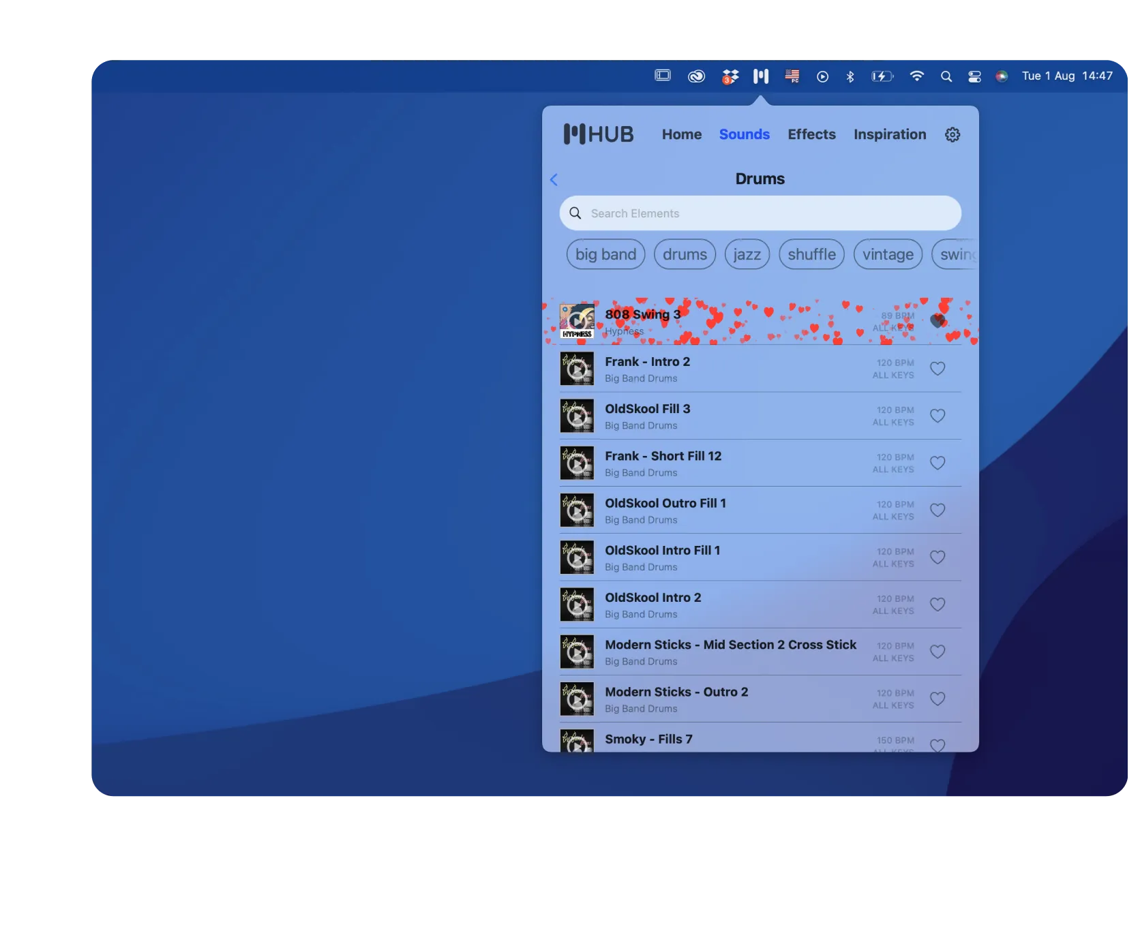This screenshot has width=1140, height=946.
Task: Open HUB settings with the gear icon
Action: pos(952,134)
